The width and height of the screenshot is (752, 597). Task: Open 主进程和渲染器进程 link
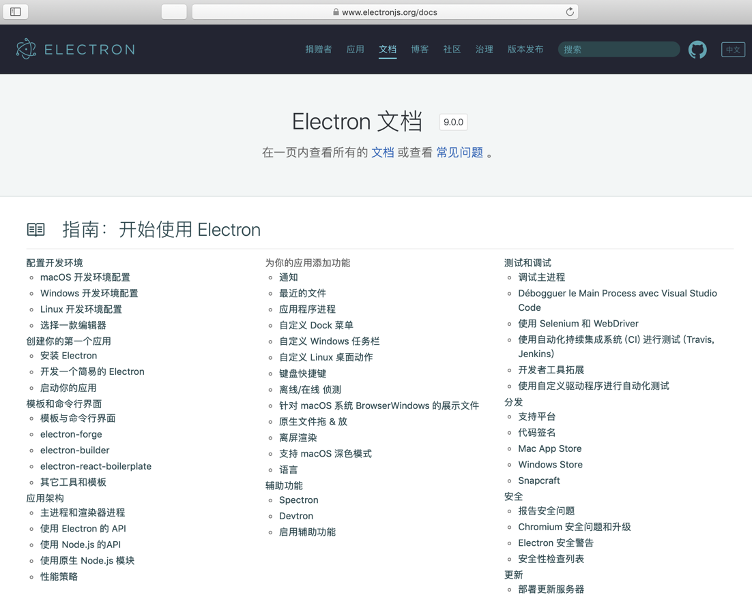[x=83, y=512]
